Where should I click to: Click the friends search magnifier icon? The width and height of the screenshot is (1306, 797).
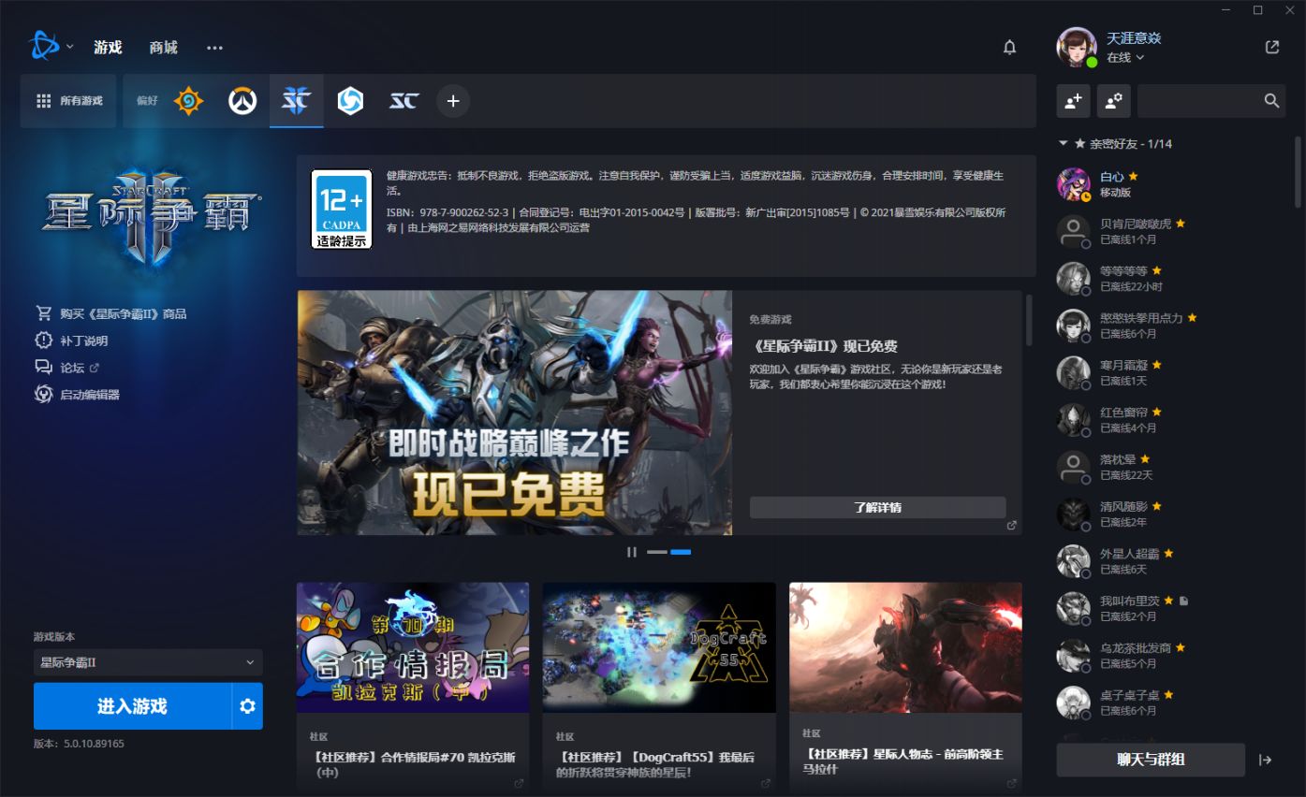click(x=1271, y=101)
